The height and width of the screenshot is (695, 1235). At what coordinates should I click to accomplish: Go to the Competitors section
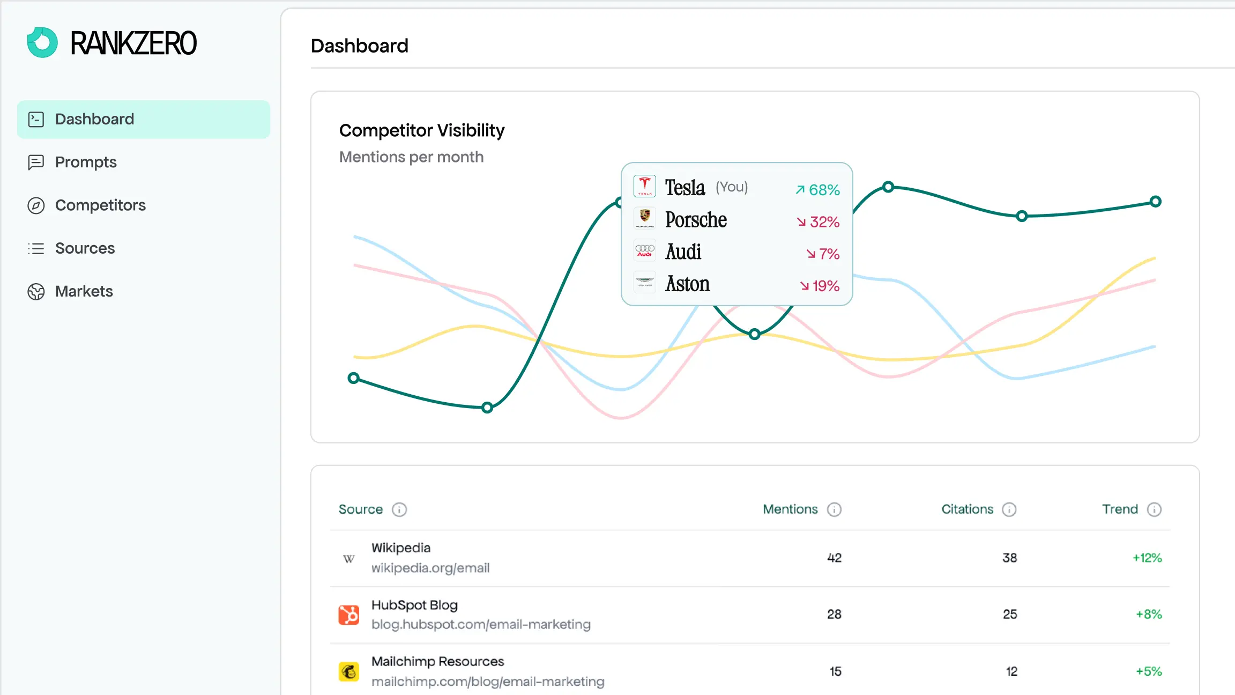pyautogui.click(x=100, y=205)
